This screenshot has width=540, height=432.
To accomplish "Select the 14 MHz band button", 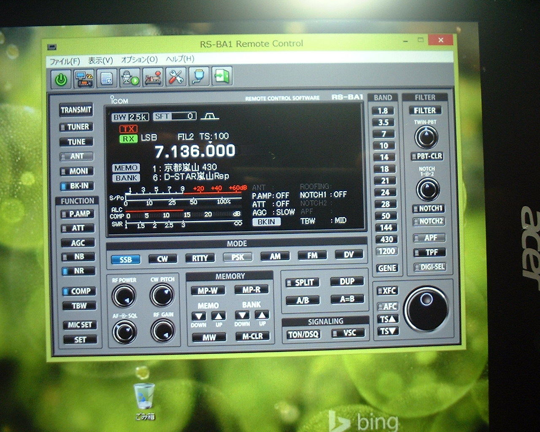I will (x=384, y=157).
